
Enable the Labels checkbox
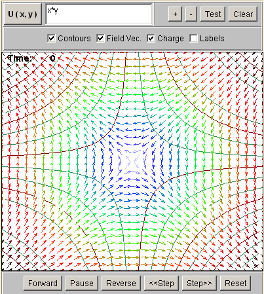click(193, 39)
